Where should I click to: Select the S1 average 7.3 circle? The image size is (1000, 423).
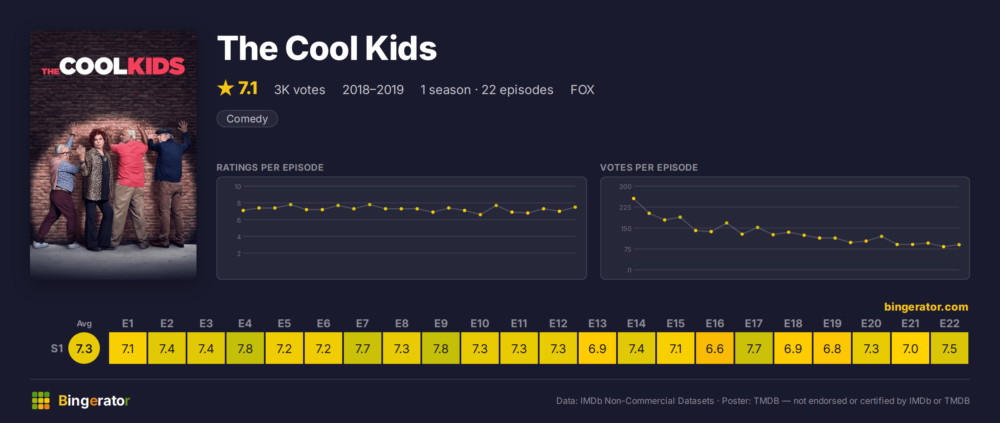(x=84, y=348)
